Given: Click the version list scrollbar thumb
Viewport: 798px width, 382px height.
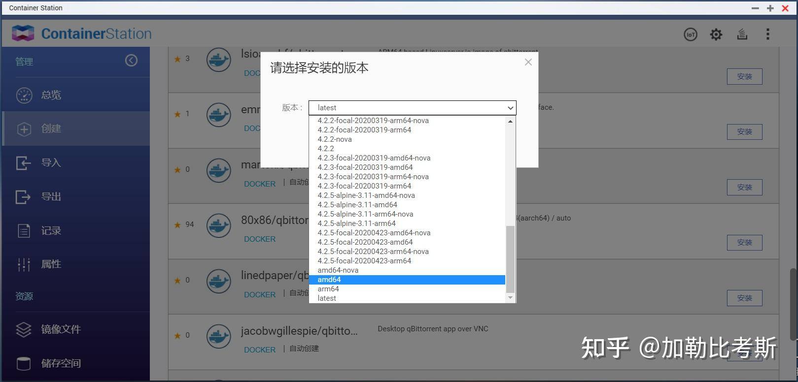Looking at the screenshot, I should 511,259.
